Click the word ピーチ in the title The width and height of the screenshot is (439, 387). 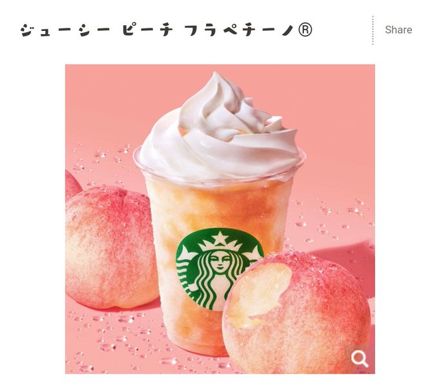coord(148,30)
